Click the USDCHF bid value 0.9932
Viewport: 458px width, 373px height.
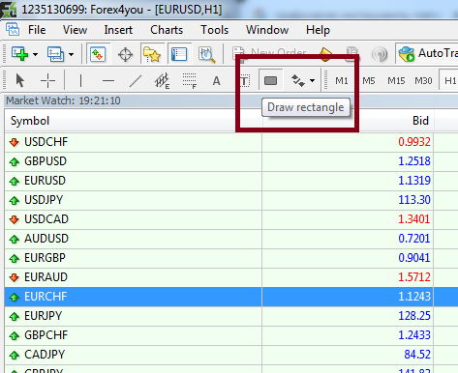(x=414, y=142)
